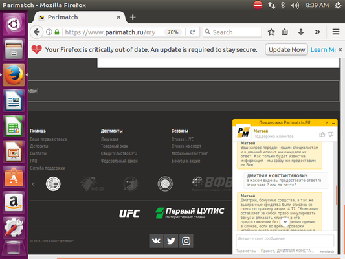
Task: Open the Learn More link in update bar
Action: pyautogui.click(x=323, y=50)
